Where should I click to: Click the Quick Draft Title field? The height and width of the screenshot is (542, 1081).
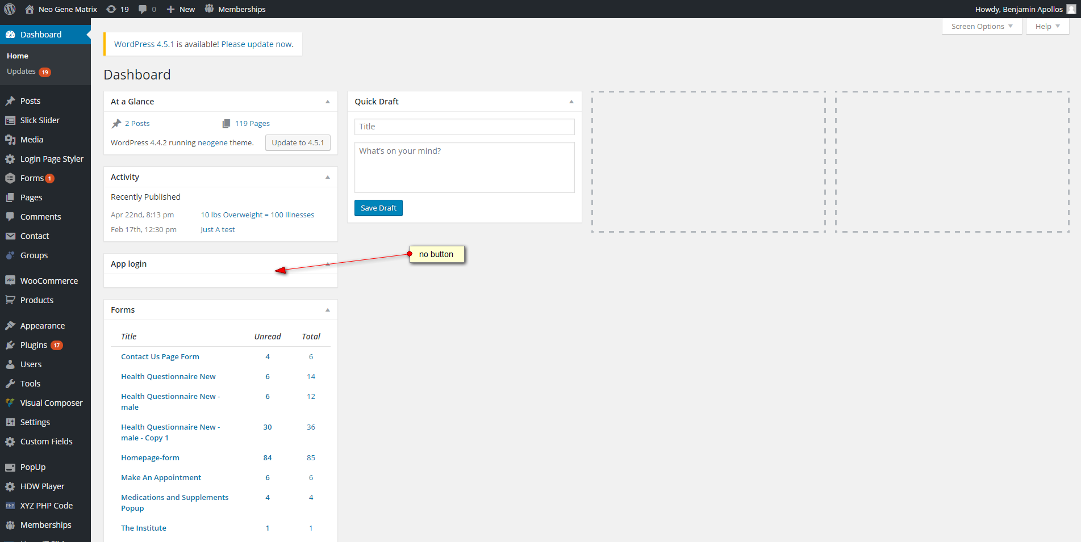coord(465,127)
